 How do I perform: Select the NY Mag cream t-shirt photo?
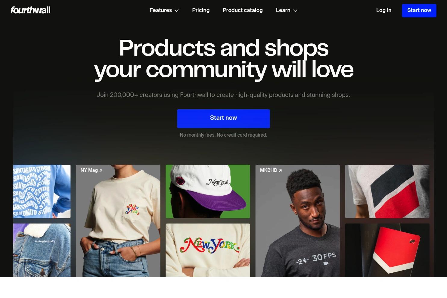point(118,221)
